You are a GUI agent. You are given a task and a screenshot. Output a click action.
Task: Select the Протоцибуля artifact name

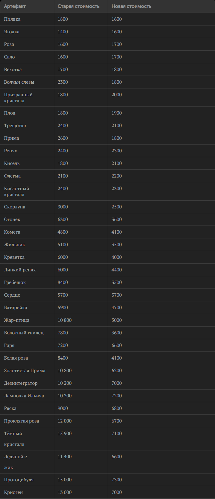point(19,480)
